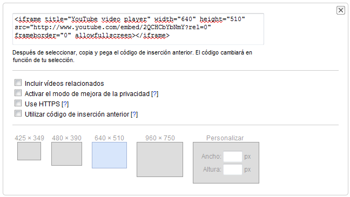350x197 pixels.
Task: Click the Altura custom height field
Action: pos(233,169)
